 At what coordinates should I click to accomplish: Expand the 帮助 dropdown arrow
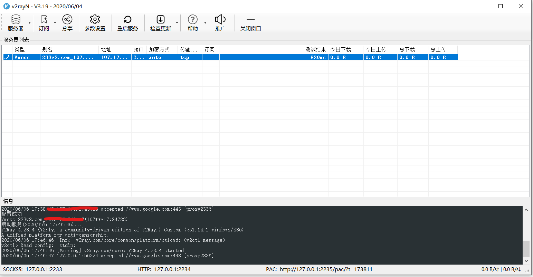pos(205,23)
